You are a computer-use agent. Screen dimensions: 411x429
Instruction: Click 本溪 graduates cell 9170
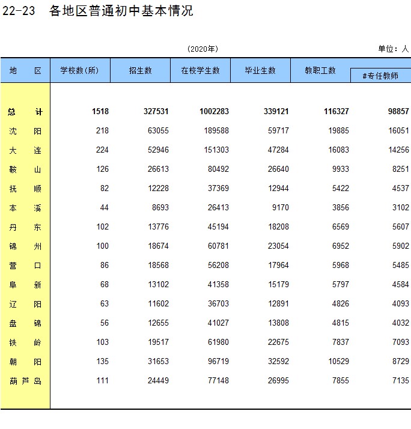pos(281,207)
